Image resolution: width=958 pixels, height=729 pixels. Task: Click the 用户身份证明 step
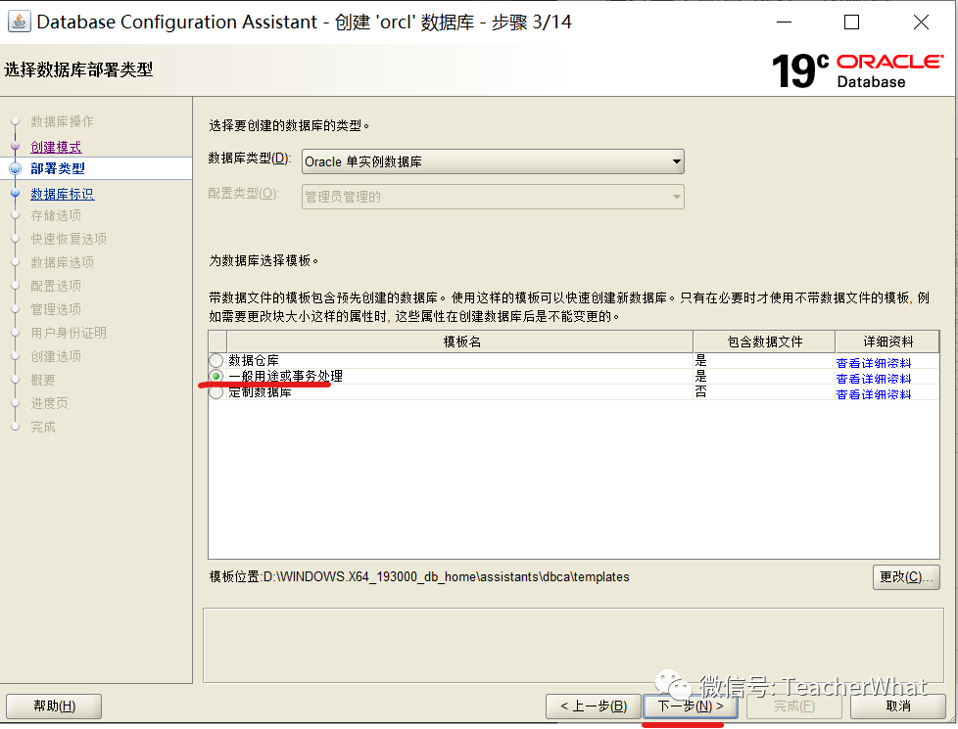click(69, 333)
